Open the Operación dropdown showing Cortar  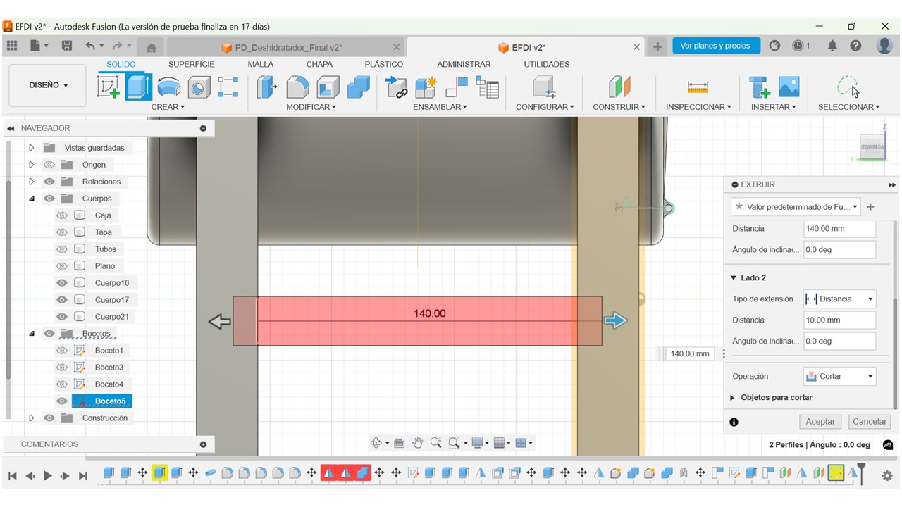839,376
